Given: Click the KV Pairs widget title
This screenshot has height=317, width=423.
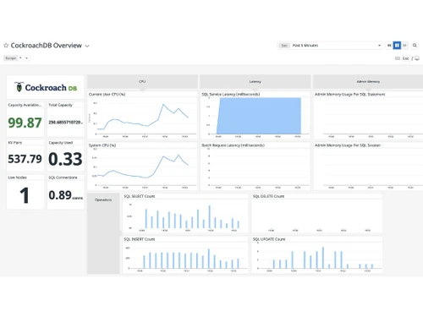Looking at the screenshot, I should tap(15, 143).
